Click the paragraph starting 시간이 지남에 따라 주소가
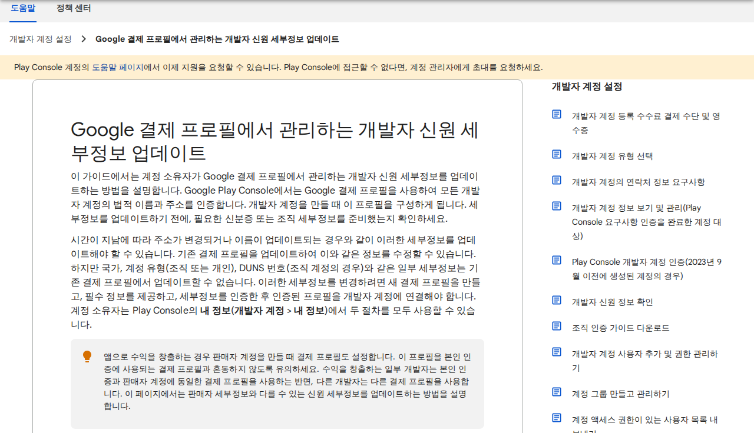The image size is (754, 433). [275, 282]
